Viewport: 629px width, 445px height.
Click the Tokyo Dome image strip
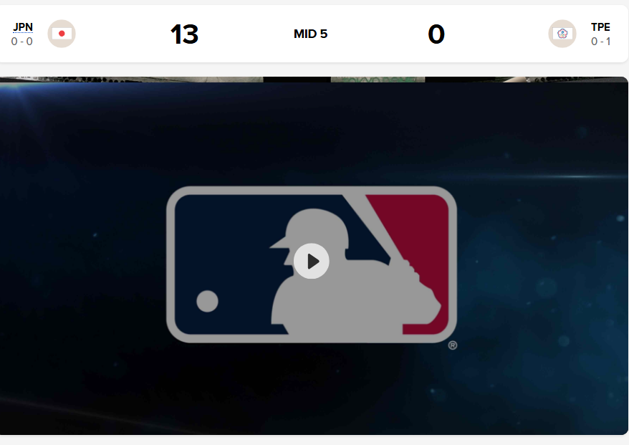(x=378, y=80)
